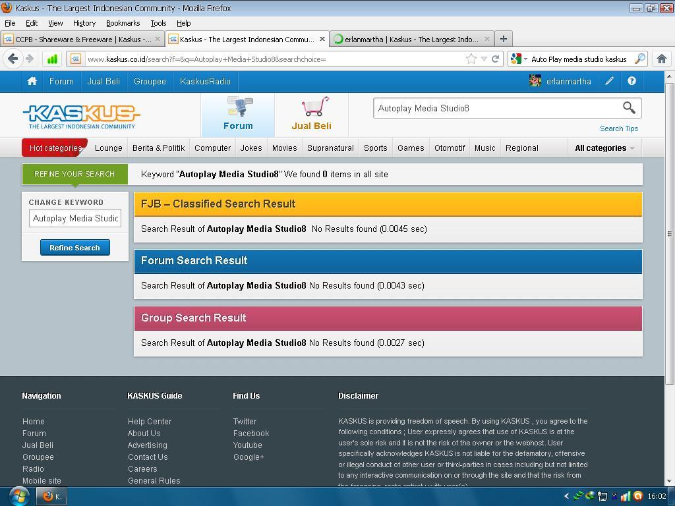Close the erlanmartha tab
Image resolution: width=675 pixels, height=506 pixels.
pos(487,39)
